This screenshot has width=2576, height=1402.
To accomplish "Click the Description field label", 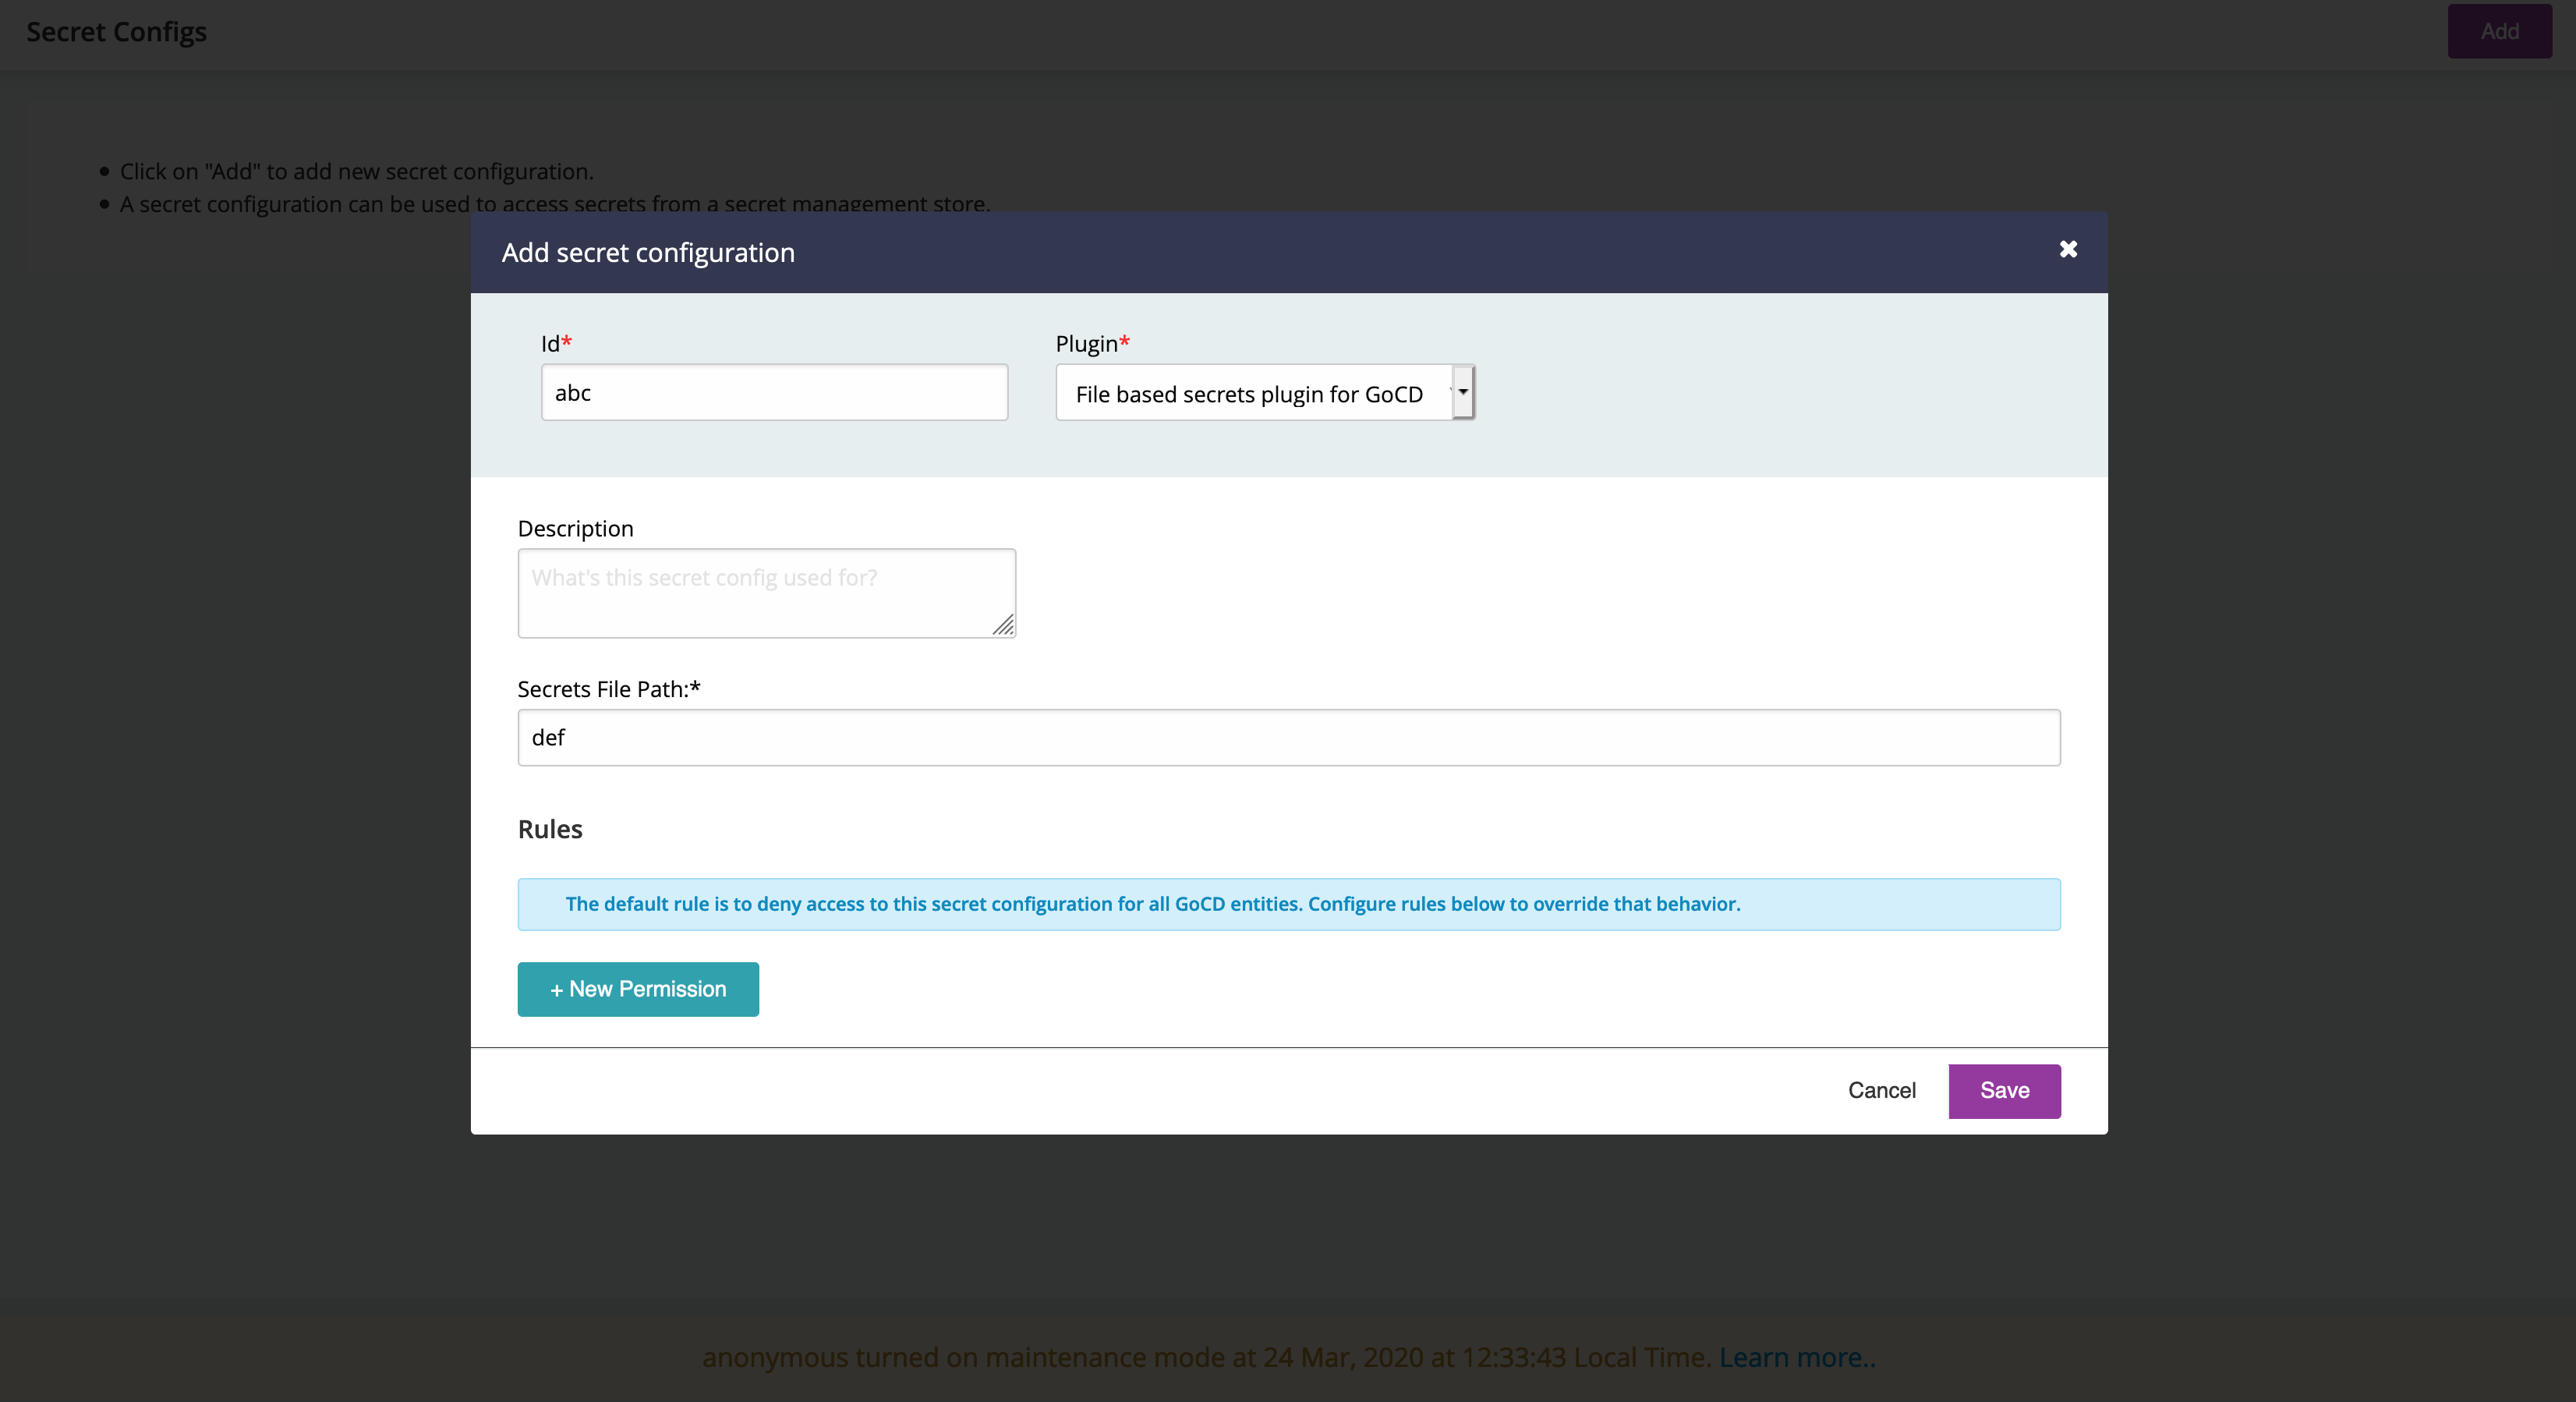I will tap(575, 528).
